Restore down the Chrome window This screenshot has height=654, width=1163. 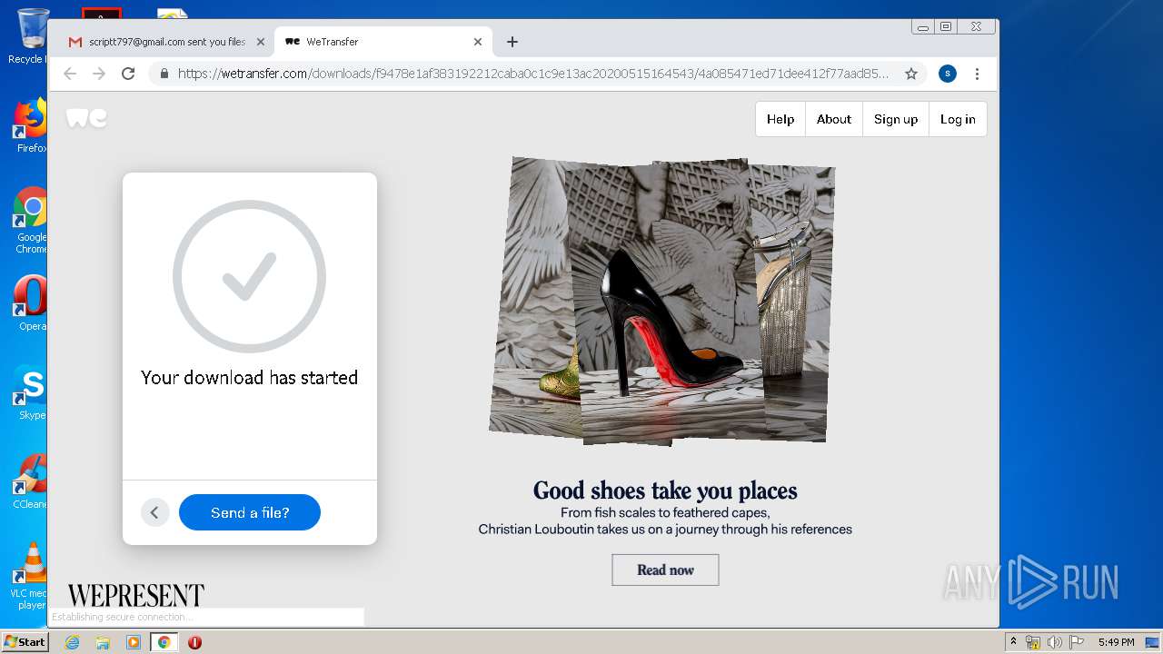click(x=946, y=27)
